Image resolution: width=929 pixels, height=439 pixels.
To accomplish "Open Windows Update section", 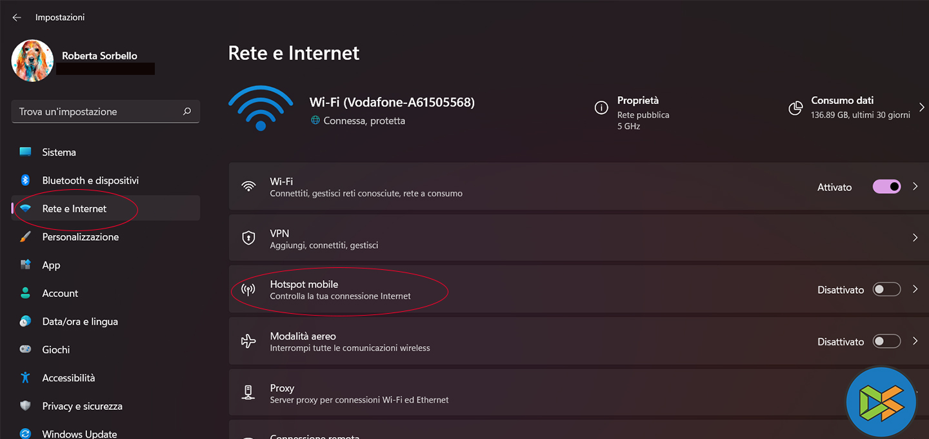I will pyautogui.click(x=79, y=433).
